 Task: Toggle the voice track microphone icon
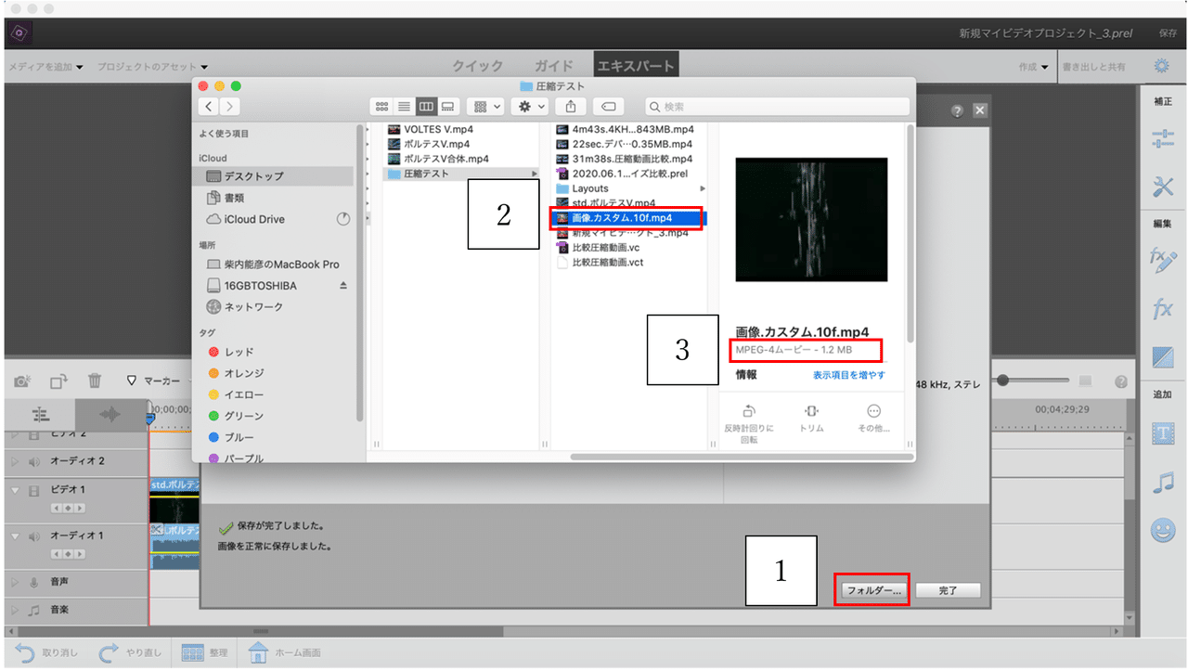[x=34, y=583]
